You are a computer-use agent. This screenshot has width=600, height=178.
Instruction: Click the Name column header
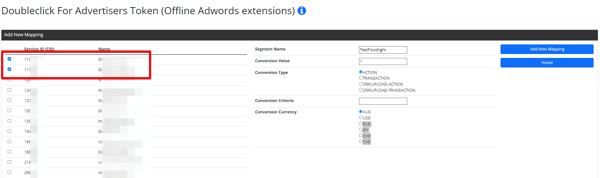[104, 49]
